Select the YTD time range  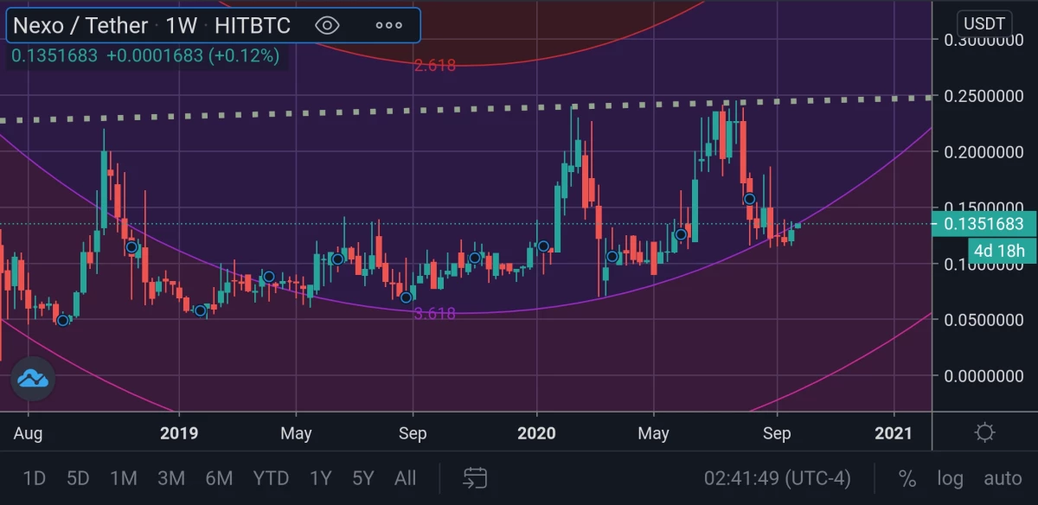[x=271, y=478]
